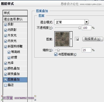Click the 贴紧原点 snap to origin button
104x102 pixels.
point(93,39)
